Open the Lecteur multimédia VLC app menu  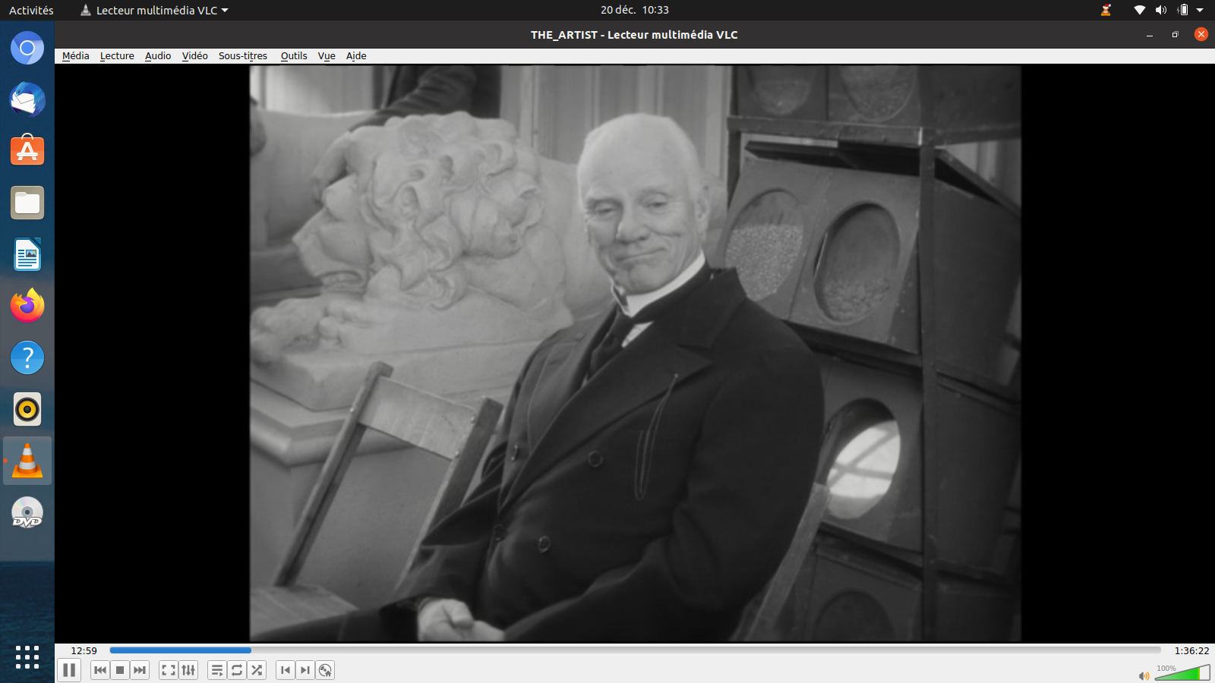[155, 10]
